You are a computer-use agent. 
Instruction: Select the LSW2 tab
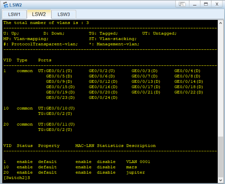click(39, 14)
